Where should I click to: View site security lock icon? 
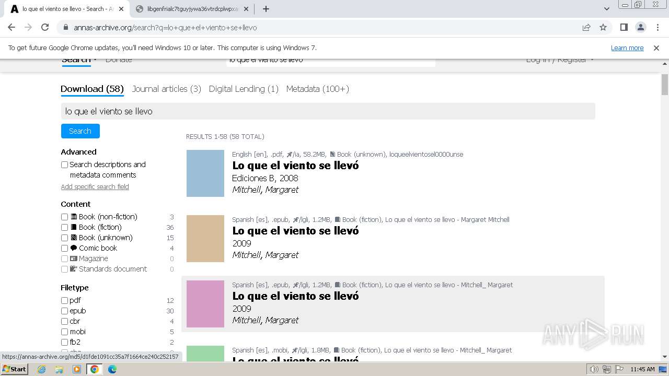pyautogui.click(x=66, y=28)
